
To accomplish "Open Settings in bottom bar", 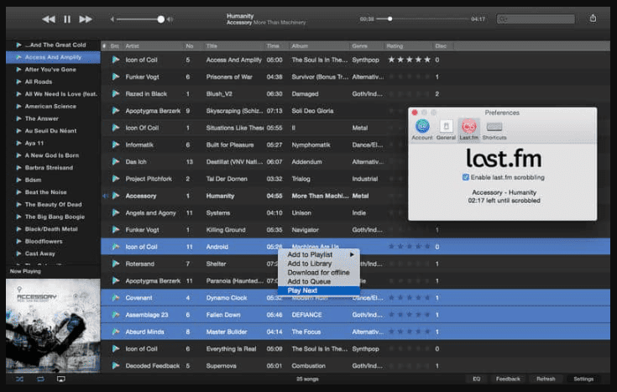I will 583,379.
